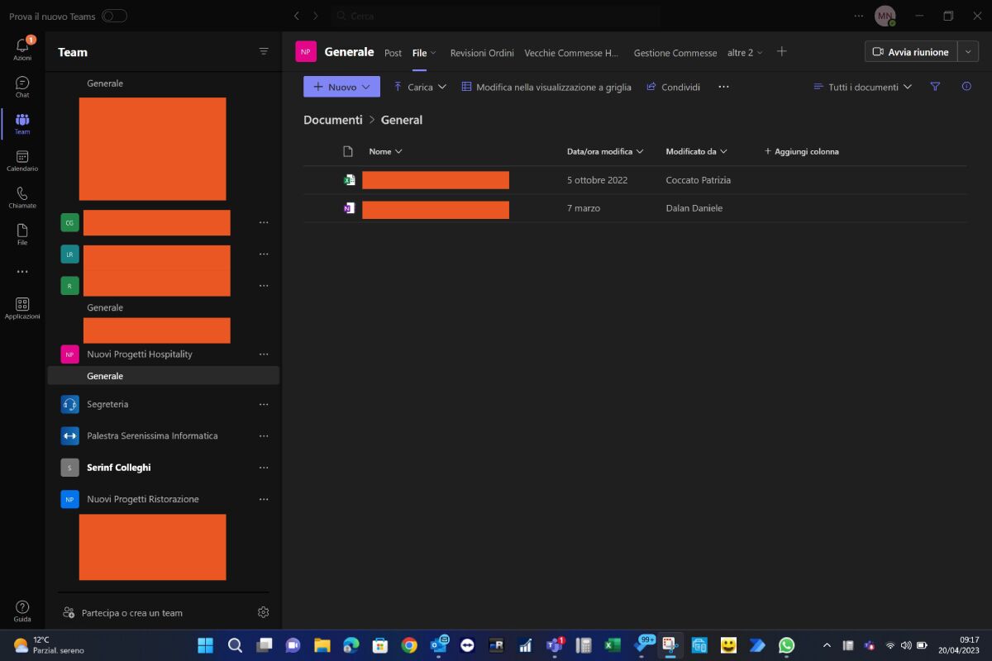
Task: Open the Azioni notifications bell
Action: pos(21,48)
